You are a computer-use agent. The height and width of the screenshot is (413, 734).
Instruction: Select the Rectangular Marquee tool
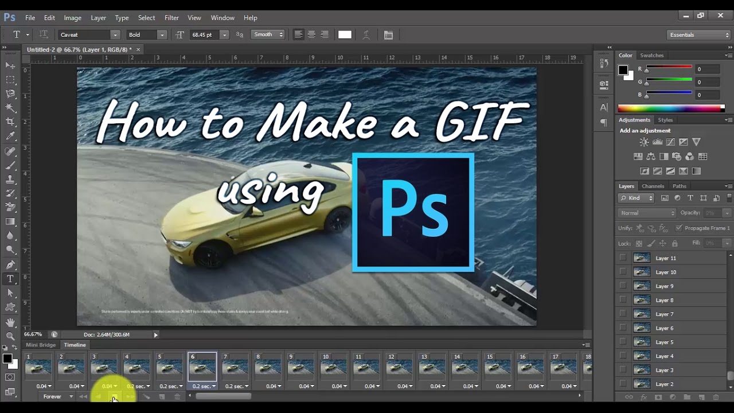click(10, 80)
